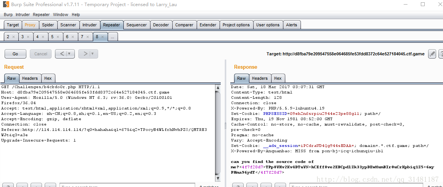Click request scrollbar down arrow

(x=218, y=179)
